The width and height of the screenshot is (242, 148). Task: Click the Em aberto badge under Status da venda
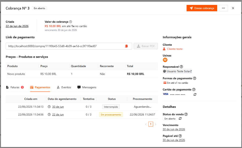click(170, 118)
